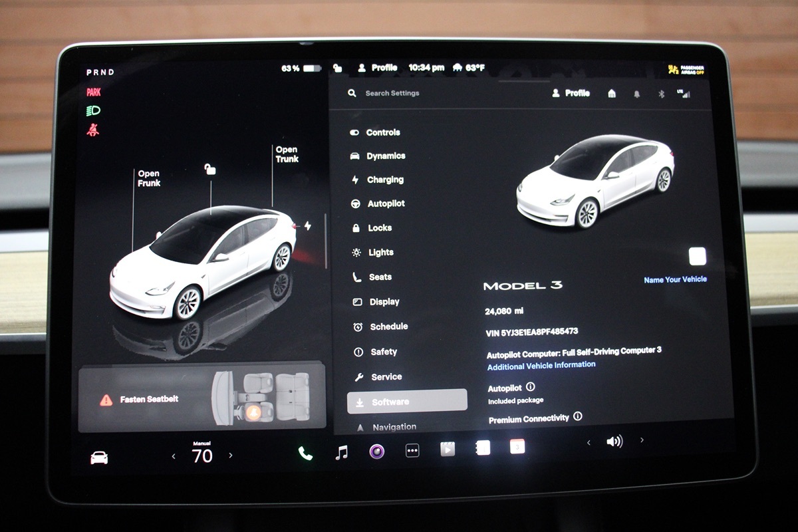798x532 pixels.
Task: Open the phone app in bottom bar
Action: tap(305, 454)
